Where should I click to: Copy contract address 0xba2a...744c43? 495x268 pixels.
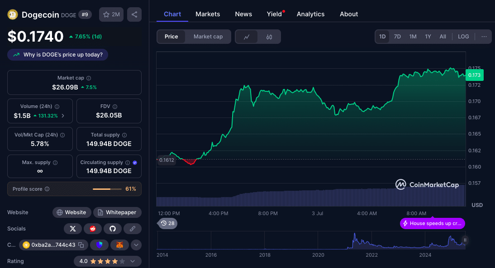tap(81, 245)
